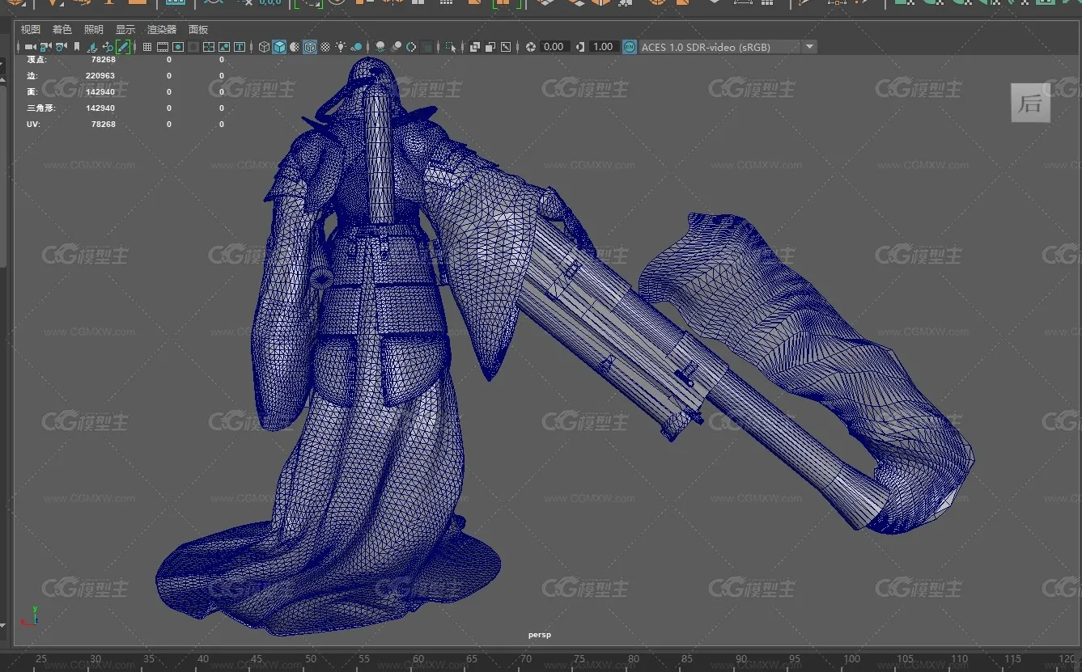Jump to frame 75 on timeline
Screen dimensions: 1082x672
click(579, 659)
